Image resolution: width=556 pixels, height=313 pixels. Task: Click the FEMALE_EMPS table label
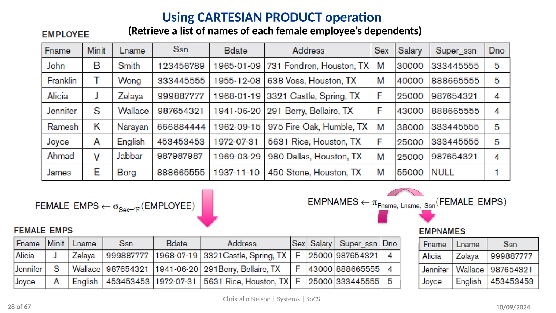[43, 231]
